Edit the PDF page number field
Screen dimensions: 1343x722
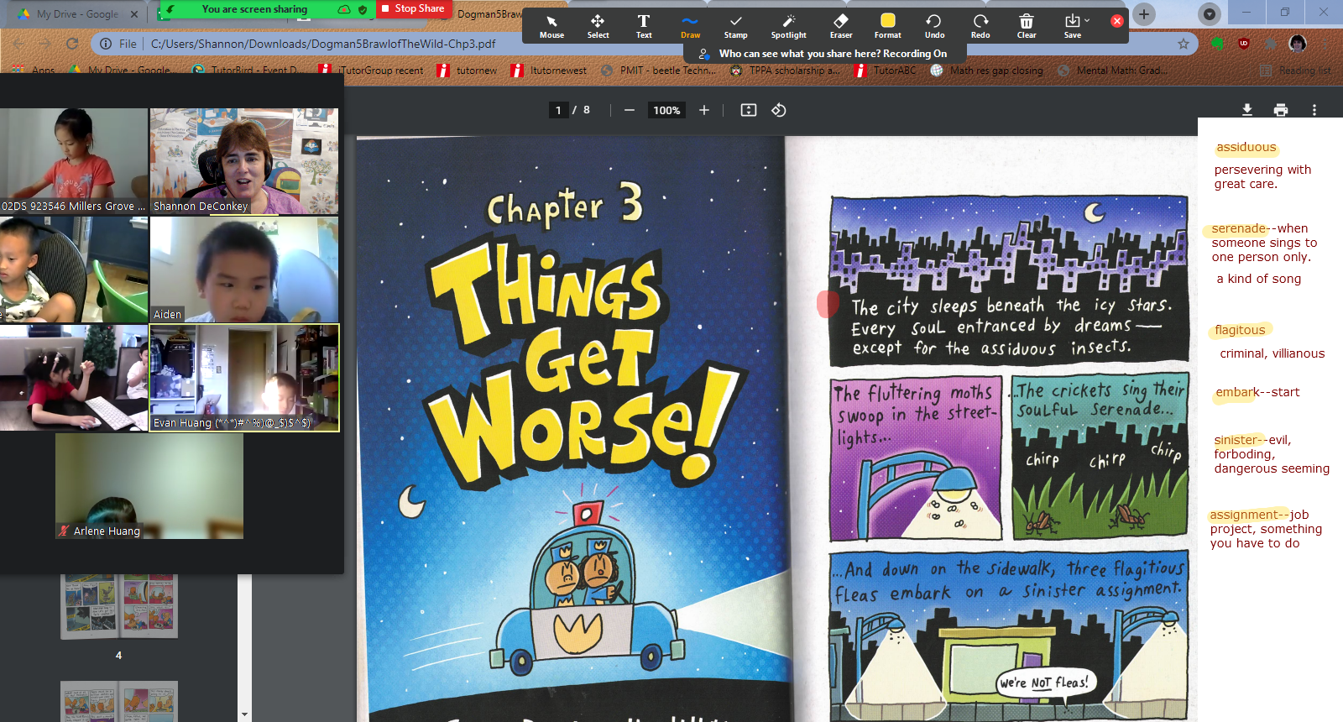point(558,110)
